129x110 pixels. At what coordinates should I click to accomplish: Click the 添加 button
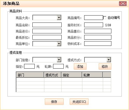click(80, 67)
